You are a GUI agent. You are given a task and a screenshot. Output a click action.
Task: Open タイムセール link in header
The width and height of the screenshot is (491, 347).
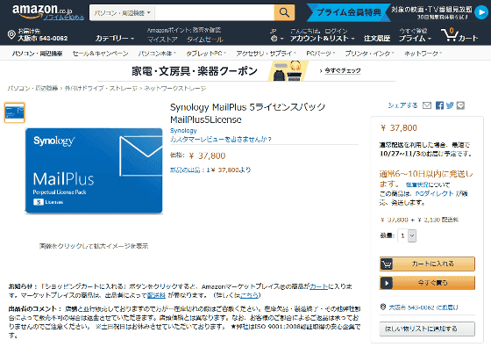coord(205,40)
